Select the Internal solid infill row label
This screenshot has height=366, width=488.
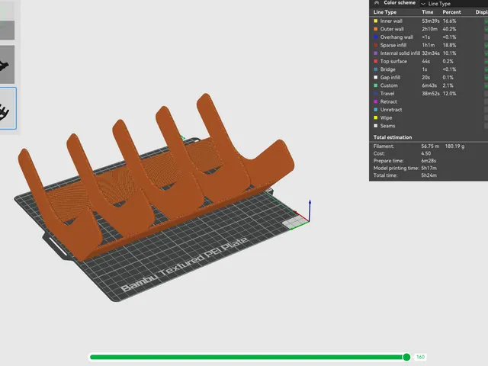[400, 53]
